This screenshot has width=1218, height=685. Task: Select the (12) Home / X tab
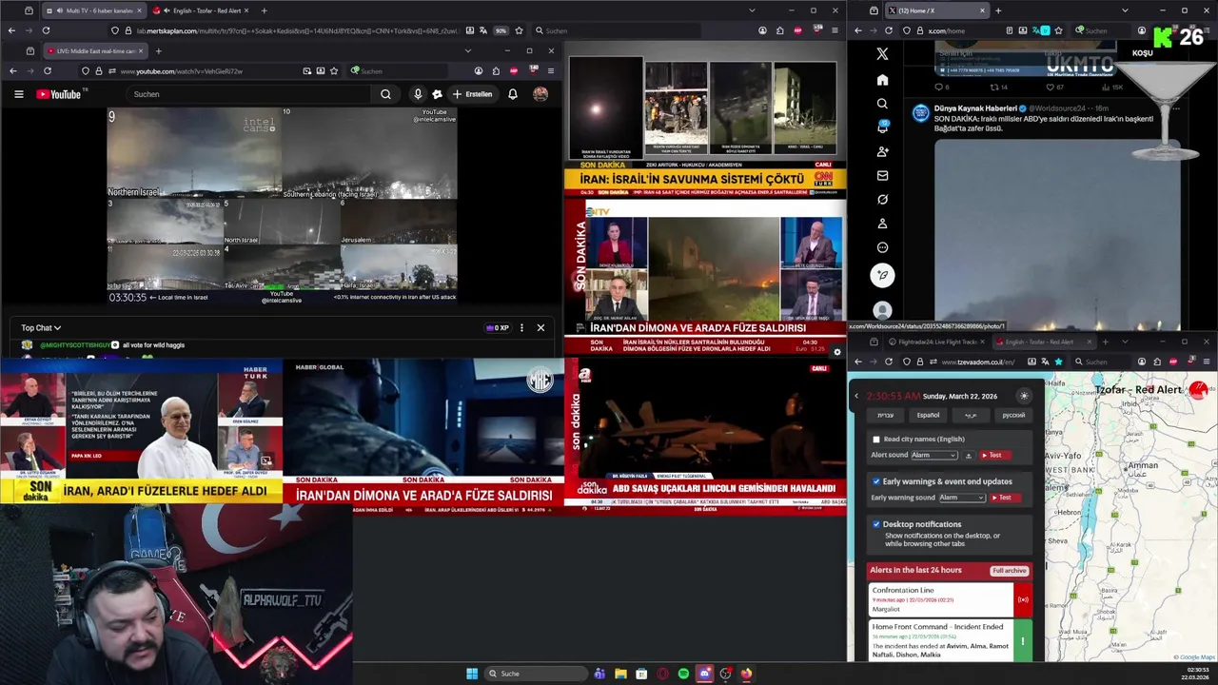tap(936, 10)
